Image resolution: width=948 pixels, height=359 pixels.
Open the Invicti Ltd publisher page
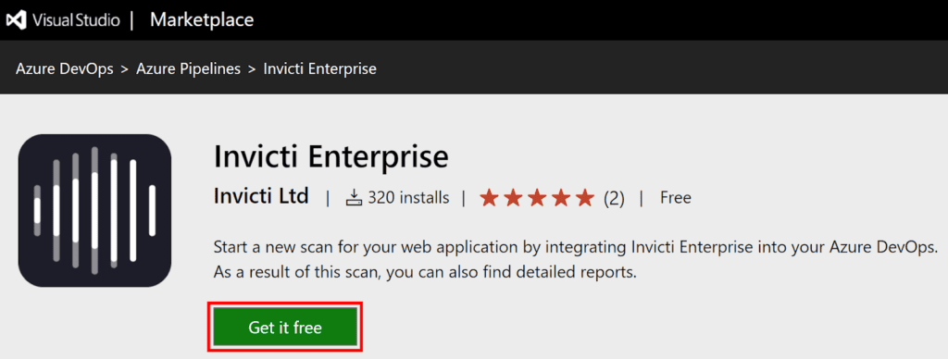tap(261, 196)
